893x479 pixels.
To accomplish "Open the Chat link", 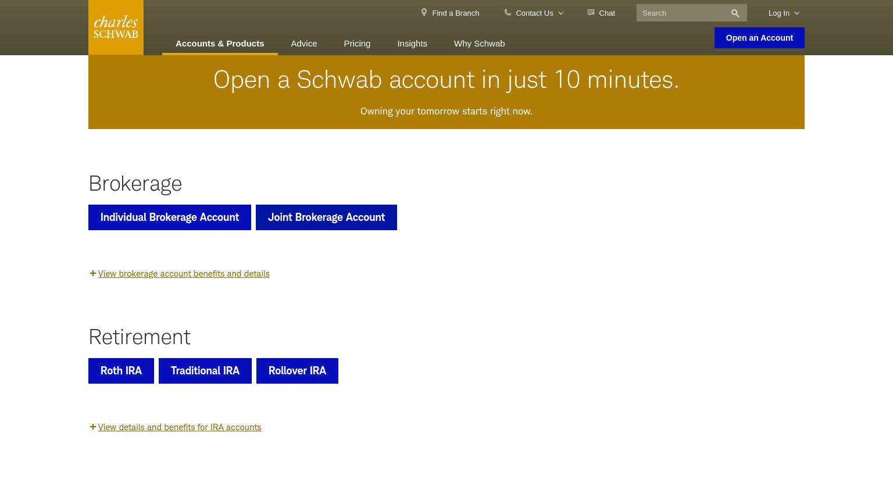I will 607,13.
